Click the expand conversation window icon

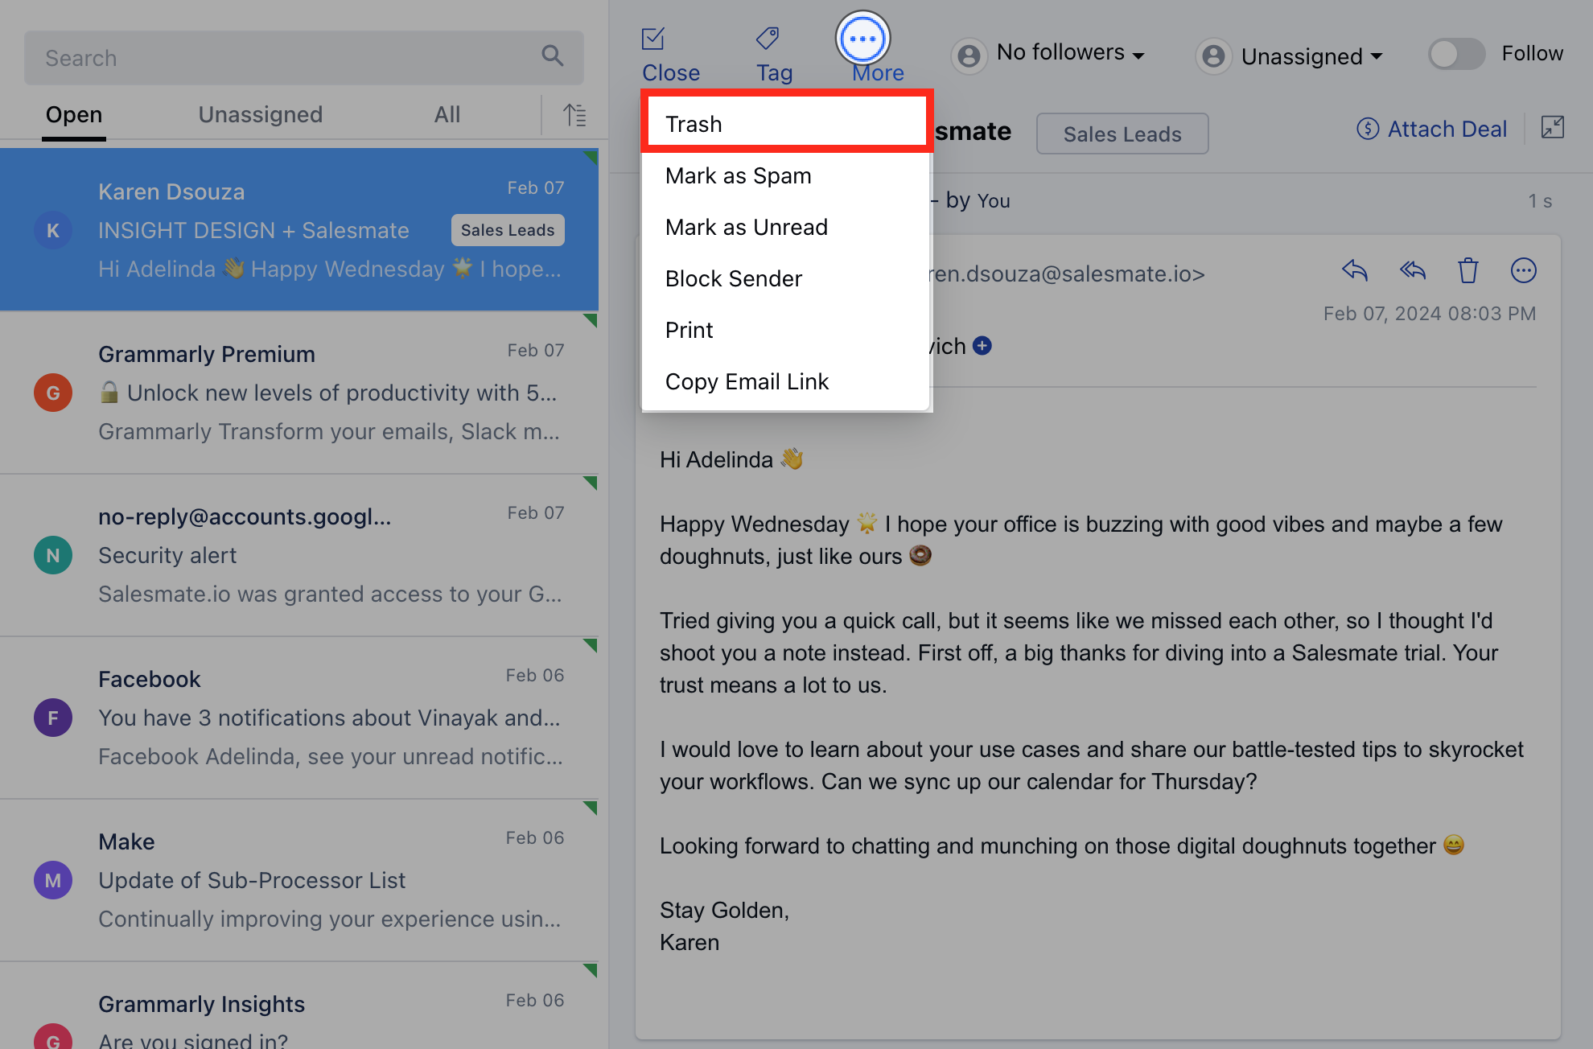coord(1552,127)
